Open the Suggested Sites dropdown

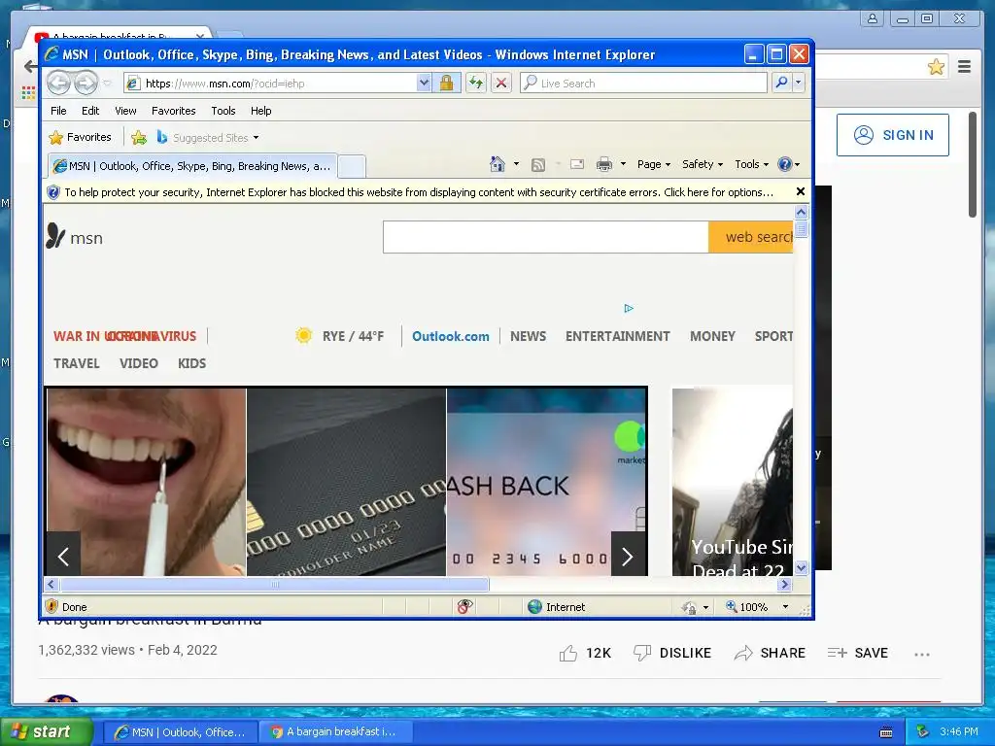[208, 137]
